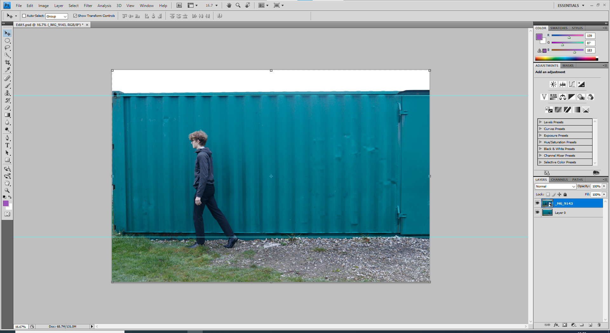Select the History Brush tool
This screenshot has width=610, height=333.
coord(7,100)
